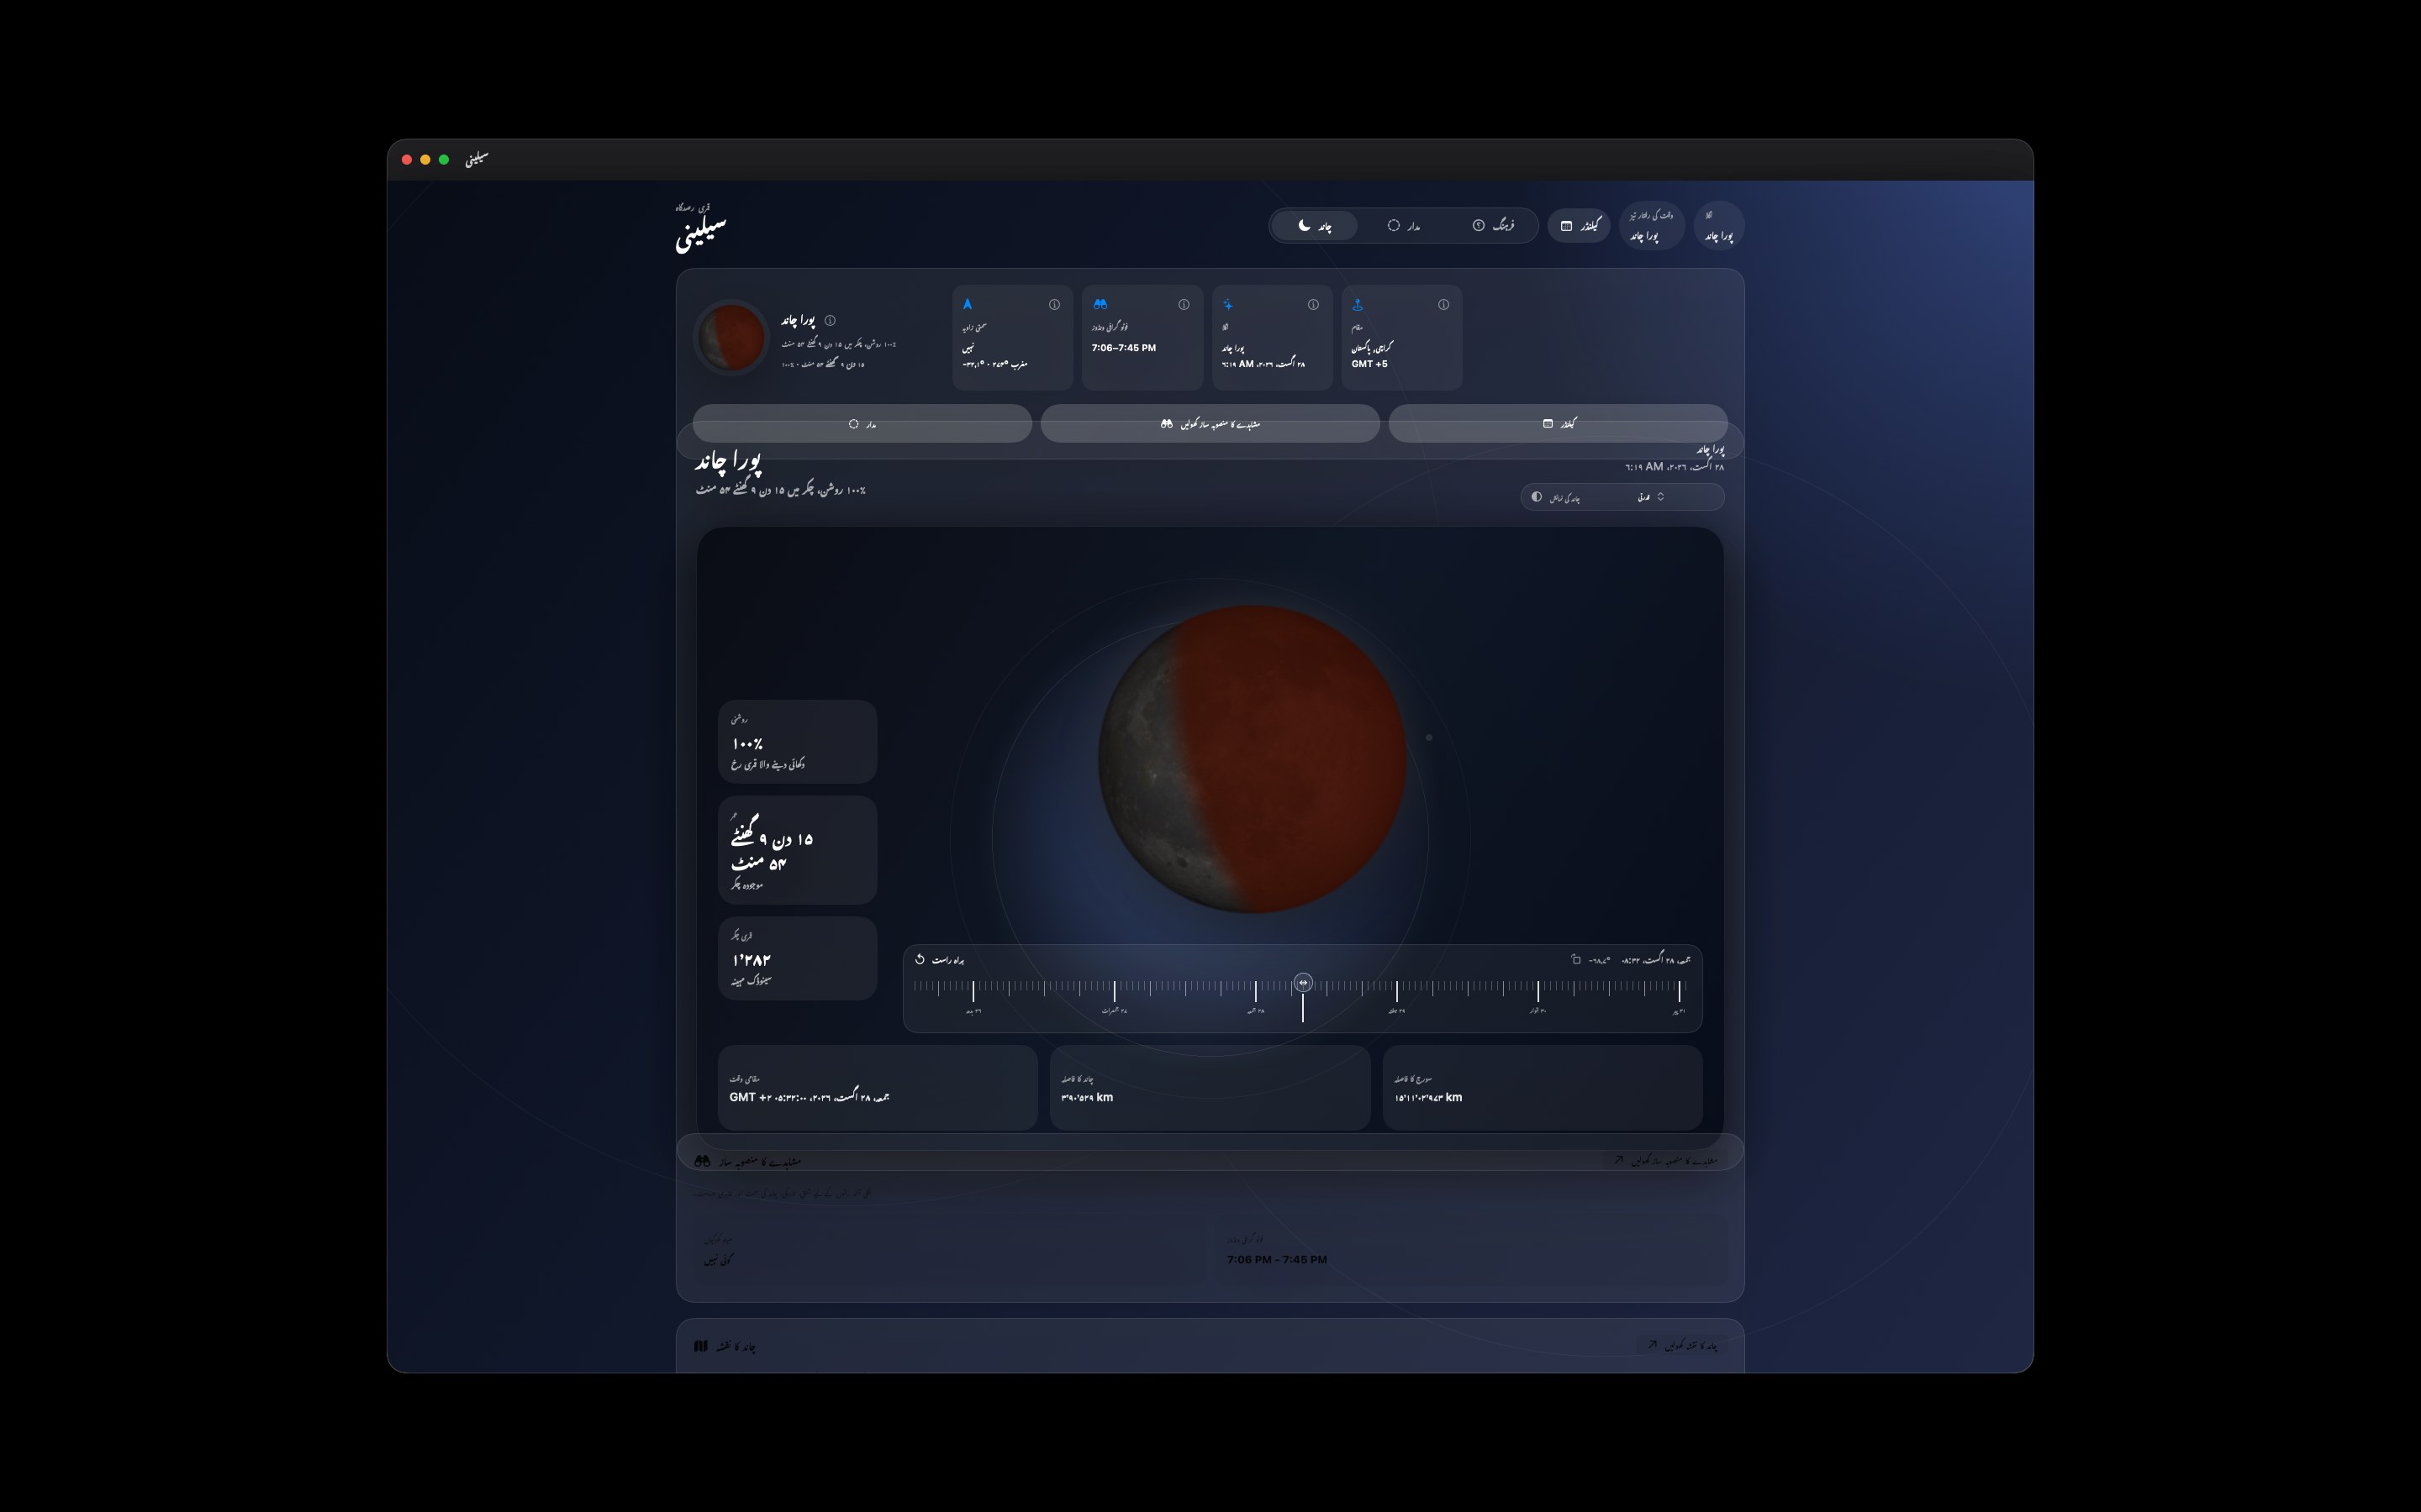The image size is (2421, 1512).
Task: Click the timeline scrubber handle
Action: coord(1302,983)
